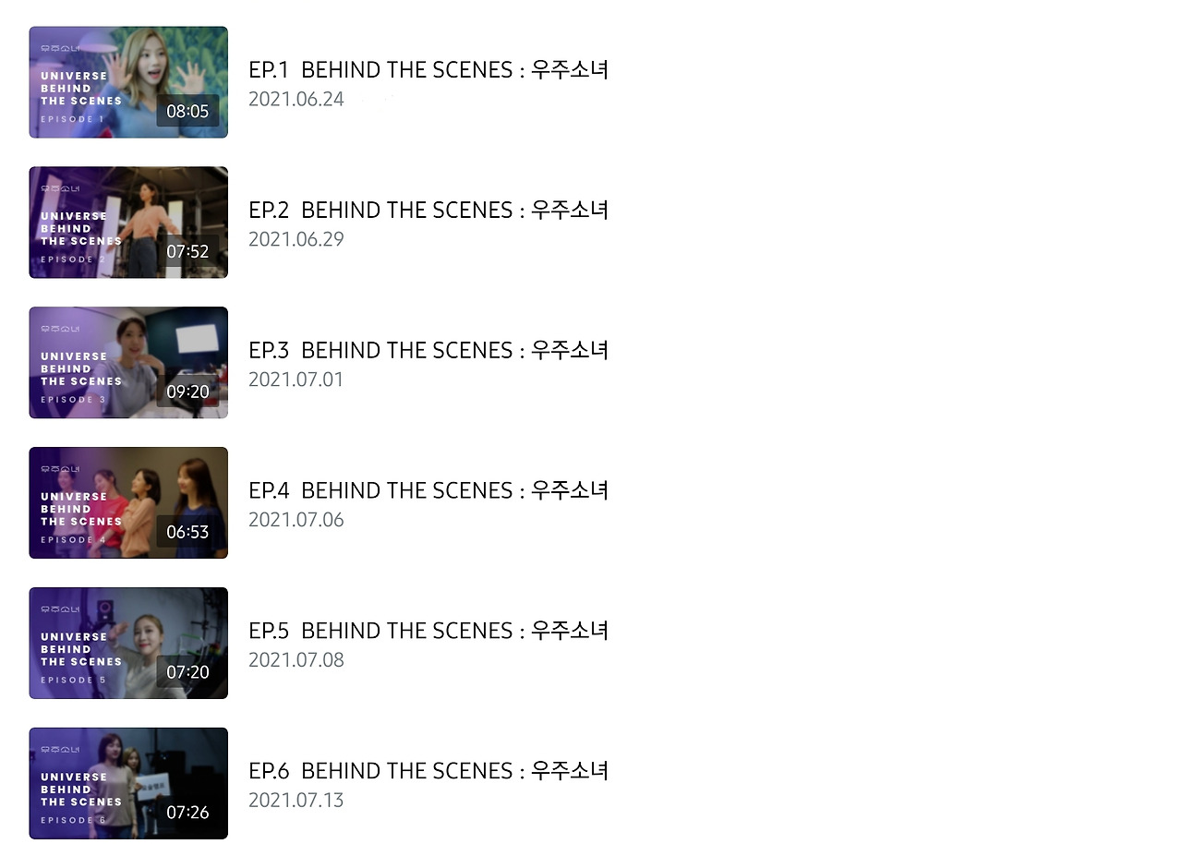Click the 07:26 duration badge
This screenshot has width=1182, height=844.
click(x=187, y=814)
